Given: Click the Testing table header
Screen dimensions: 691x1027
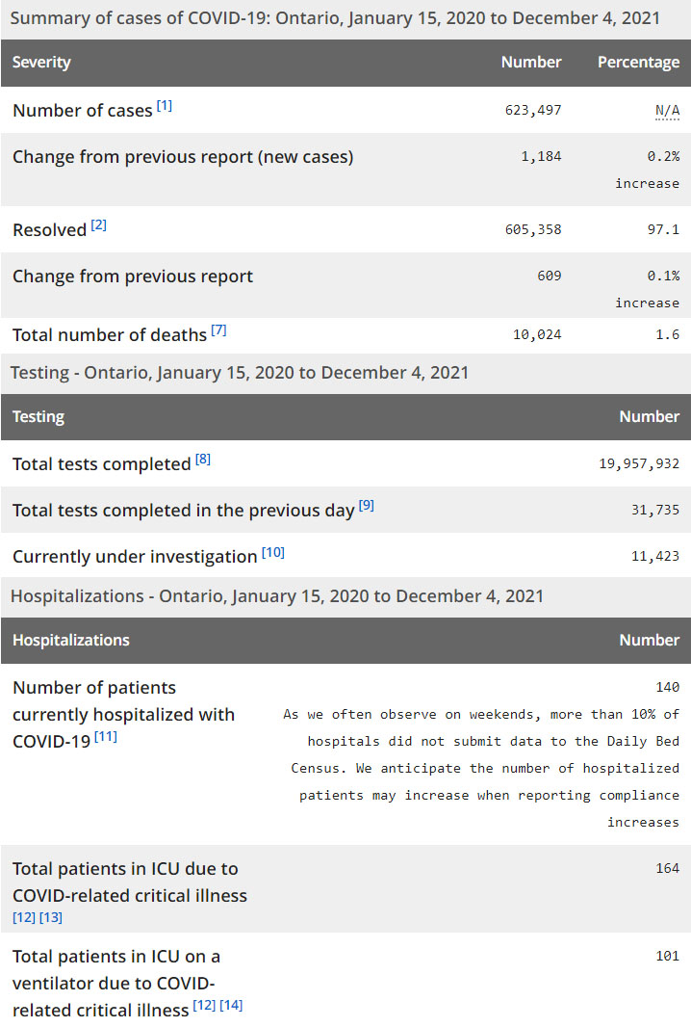Looking at the screenshot, I should coord(38,417).
